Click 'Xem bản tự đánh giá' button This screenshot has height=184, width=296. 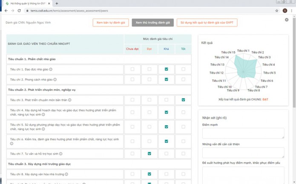(111, 23)
